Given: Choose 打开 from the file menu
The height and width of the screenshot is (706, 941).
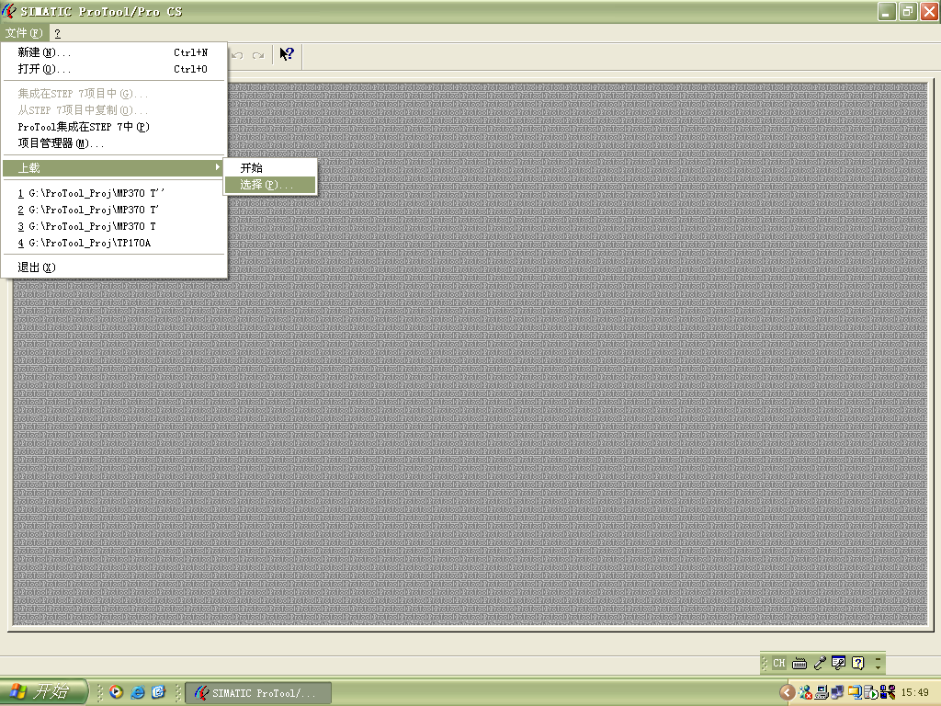Looking at the screenshot, I should point(44,69).
